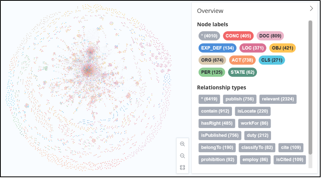321x178 pixels.
Task: Select the DOC (809) node label
Action: click(270, 36)
